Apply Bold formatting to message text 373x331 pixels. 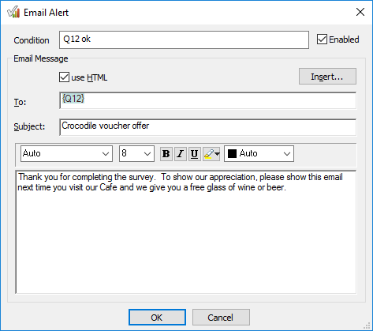tap(166, 154)
